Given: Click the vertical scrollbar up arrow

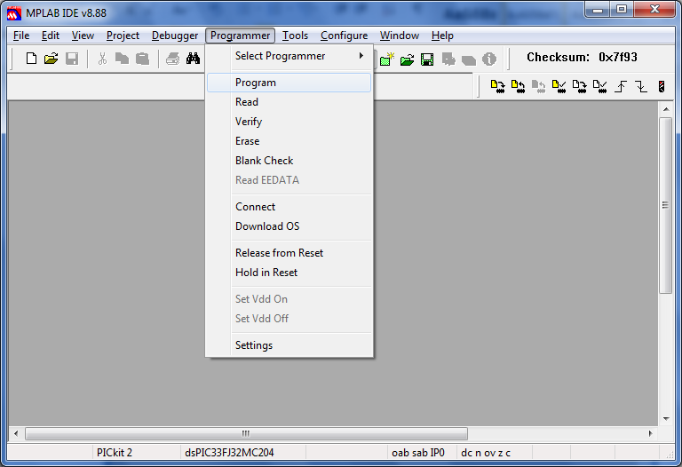Looking at the screenshot, I should pyautogui.click(x=666, y=108).
